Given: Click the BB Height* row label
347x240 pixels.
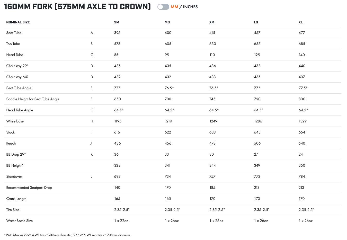Looking at the screenshot, I should coord(15,165).
